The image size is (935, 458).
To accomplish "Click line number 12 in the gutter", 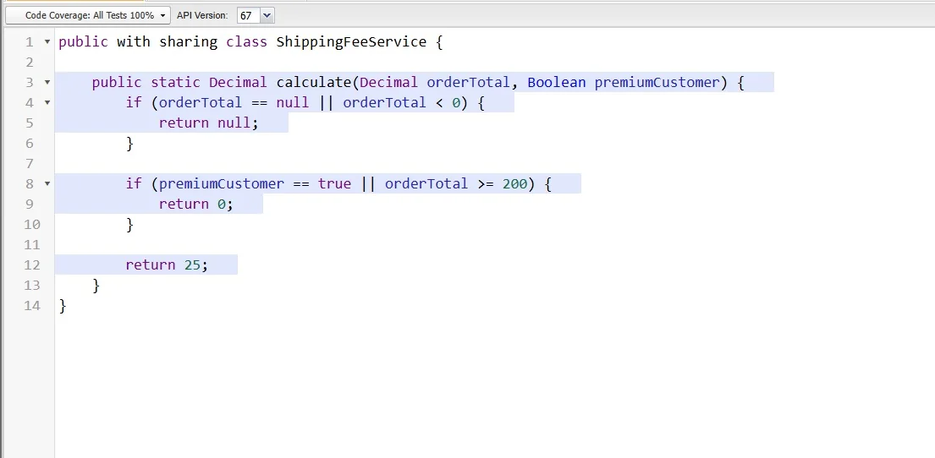I will [32, 265].
